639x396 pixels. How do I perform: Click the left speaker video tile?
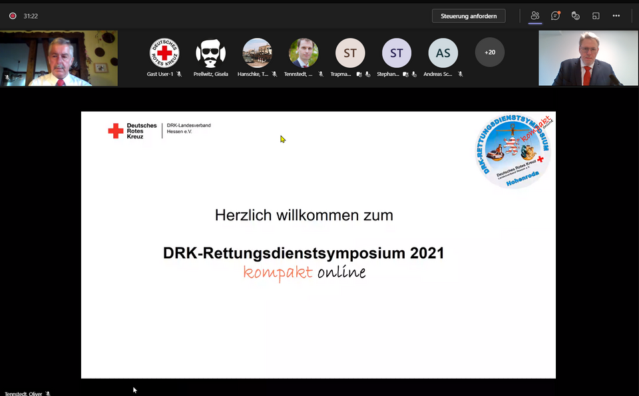(x=59, y=59)
